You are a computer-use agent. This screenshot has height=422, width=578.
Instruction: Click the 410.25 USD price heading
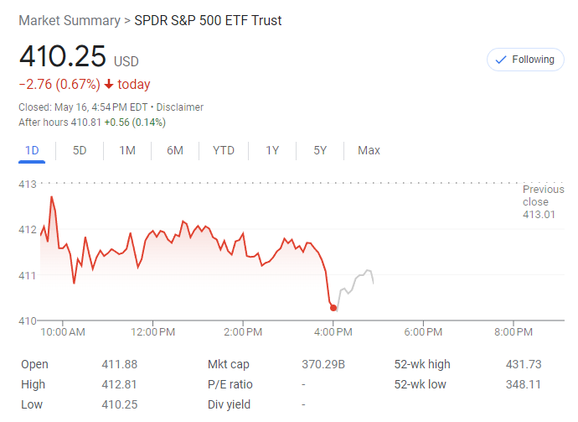(63, 57)
